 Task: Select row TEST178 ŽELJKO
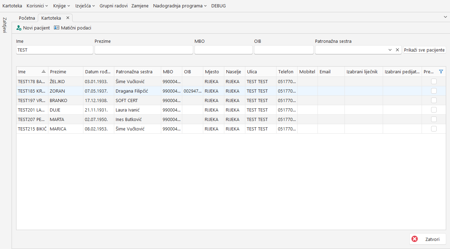(x=231, y=81)
